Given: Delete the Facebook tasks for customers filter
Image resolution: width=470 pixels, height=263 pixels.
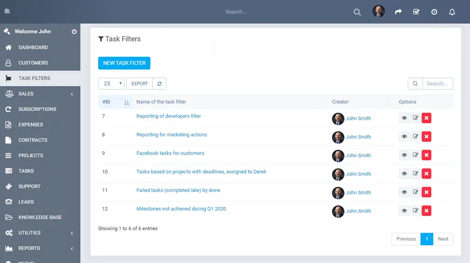Looking at the screenshot, I should click(427, 155).
